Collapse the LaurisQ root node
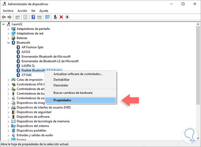This screenshot has height=147, width=201. coord(4,24)
